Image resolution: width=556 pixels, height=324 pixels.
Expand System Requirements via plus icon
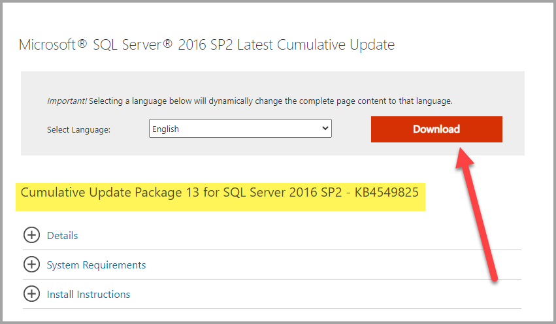click(31, 265)
